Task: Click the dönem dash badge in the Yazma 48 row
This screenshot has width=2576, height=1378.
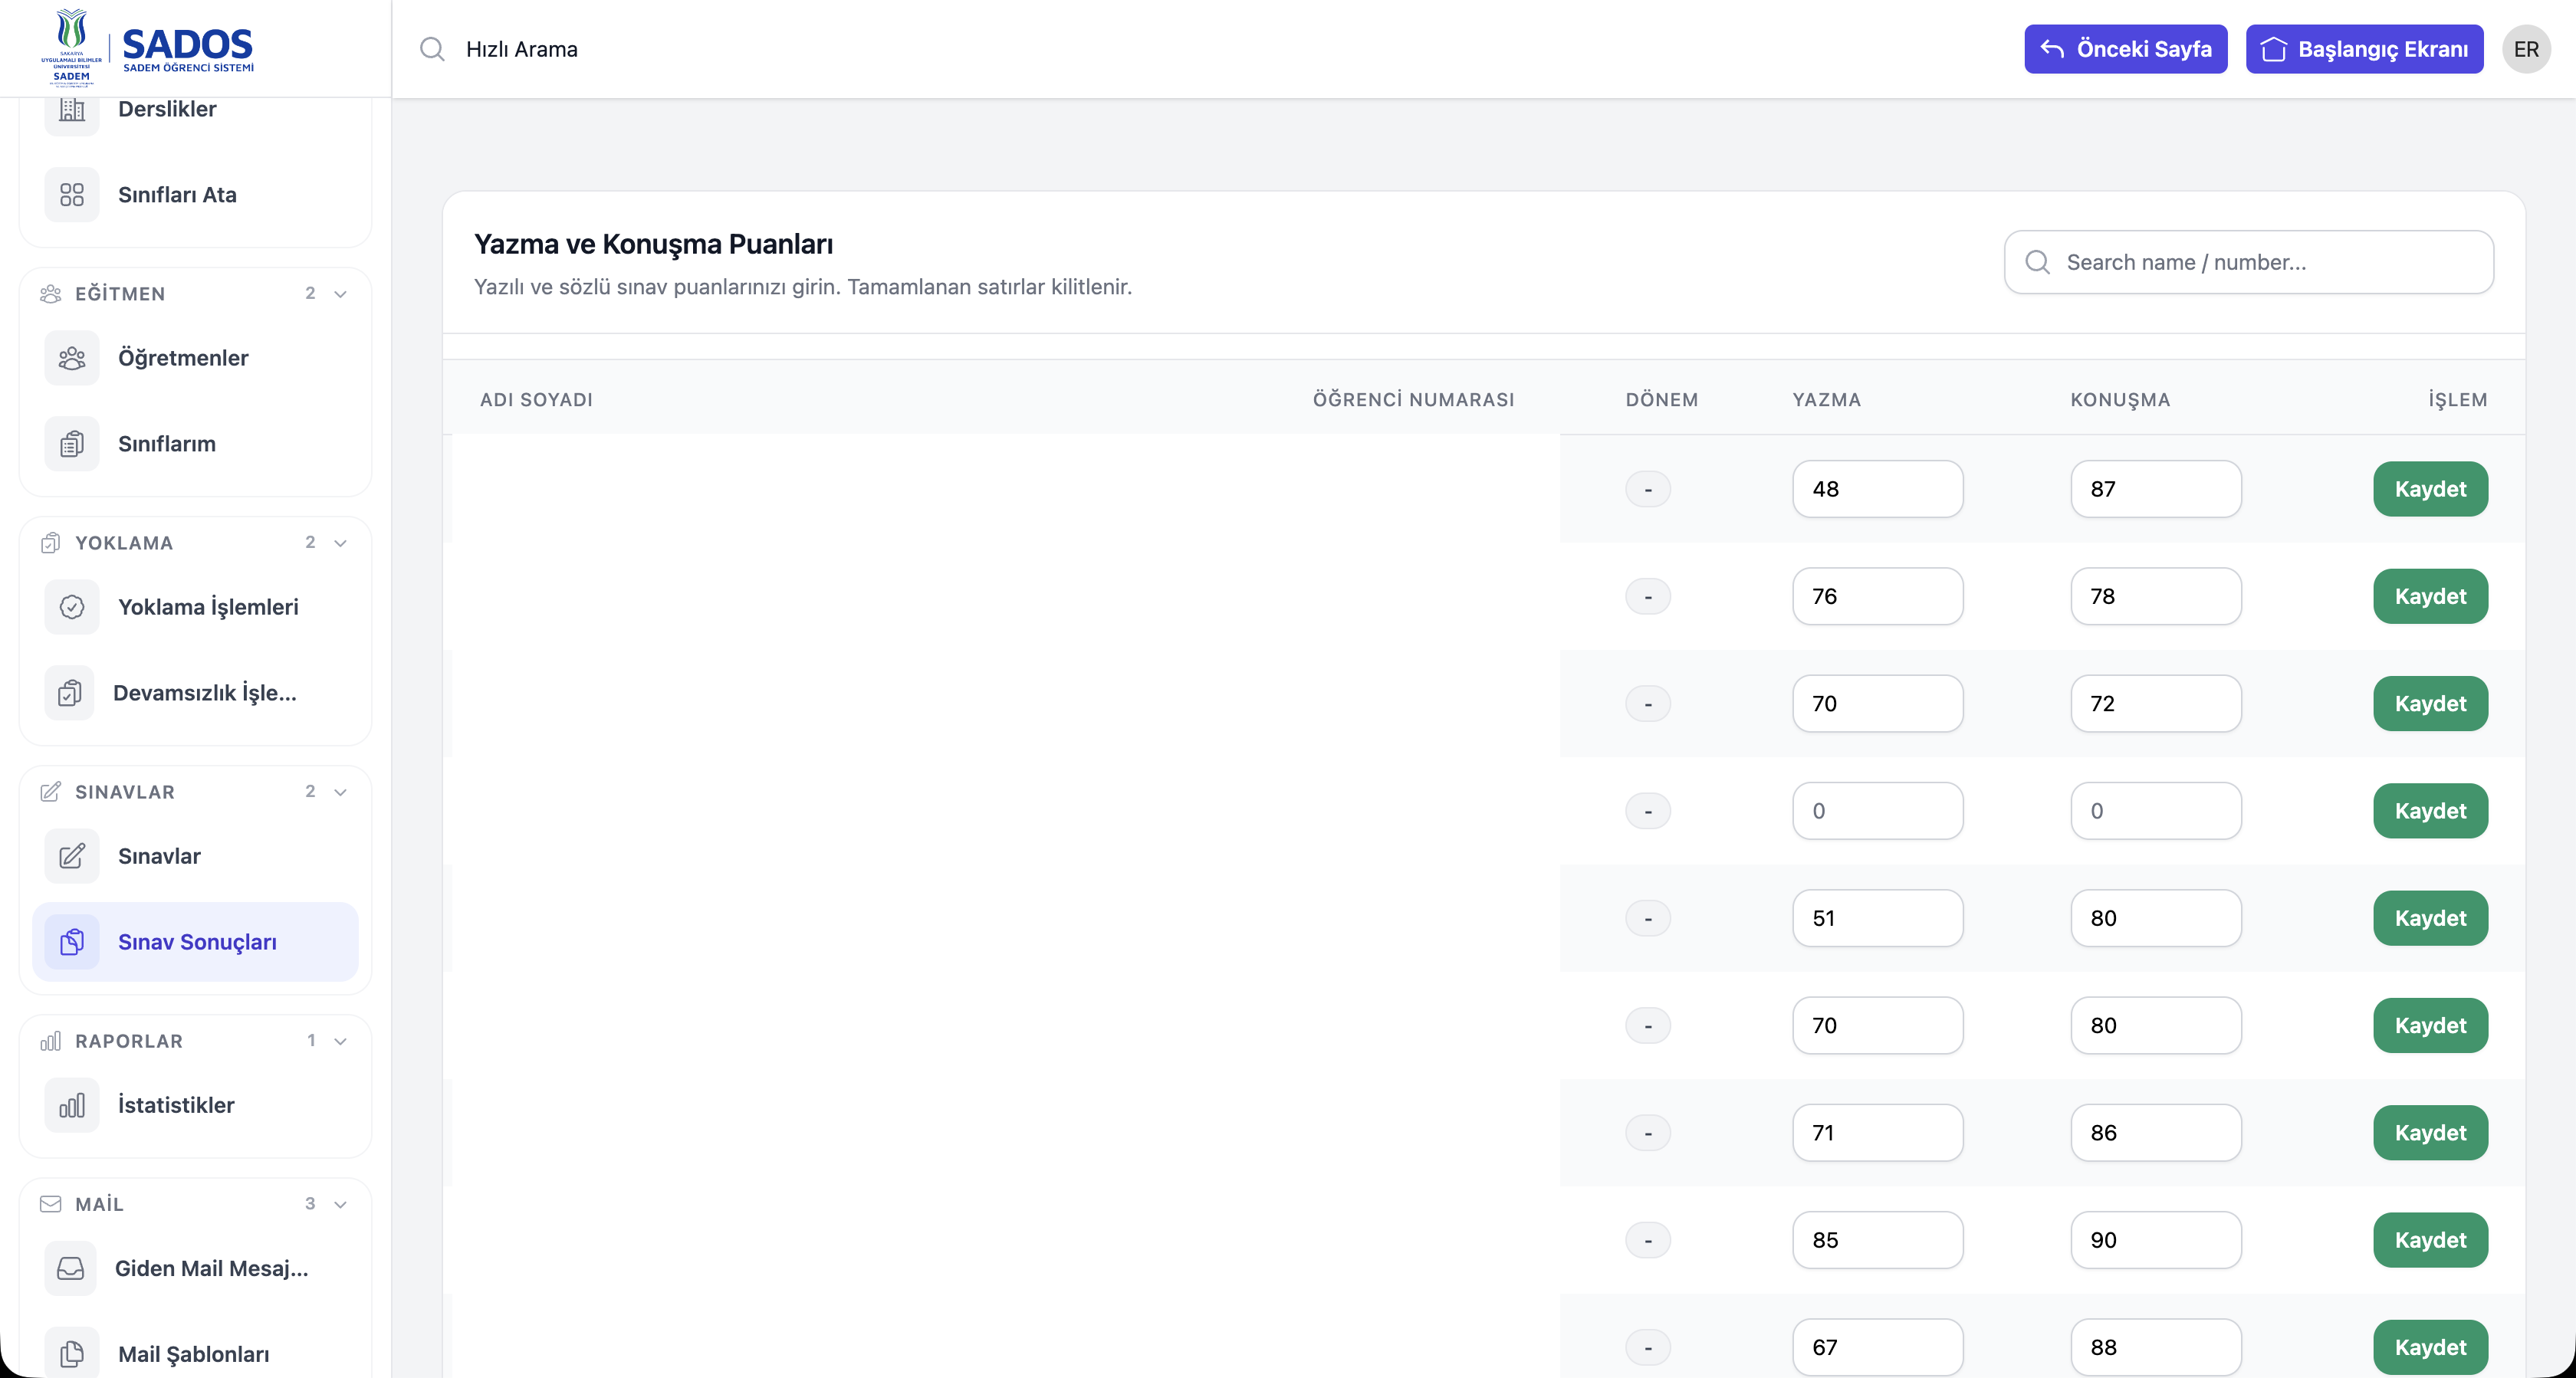Action: pyautogui.click(x=1648, y=489)
